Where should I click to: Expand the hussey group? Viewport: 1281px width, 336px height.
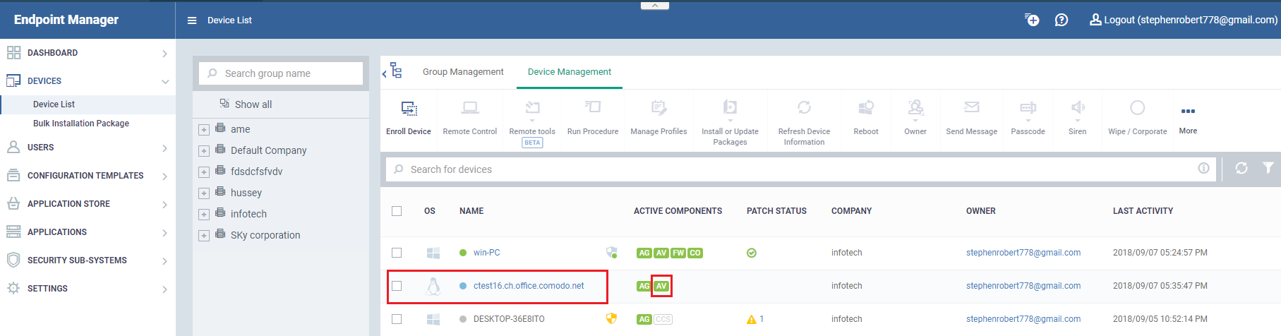click(x=203, y=193)
